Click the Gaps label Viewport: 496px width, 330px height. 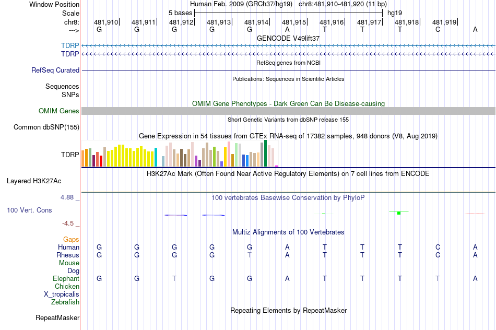(x=71, y=240)
